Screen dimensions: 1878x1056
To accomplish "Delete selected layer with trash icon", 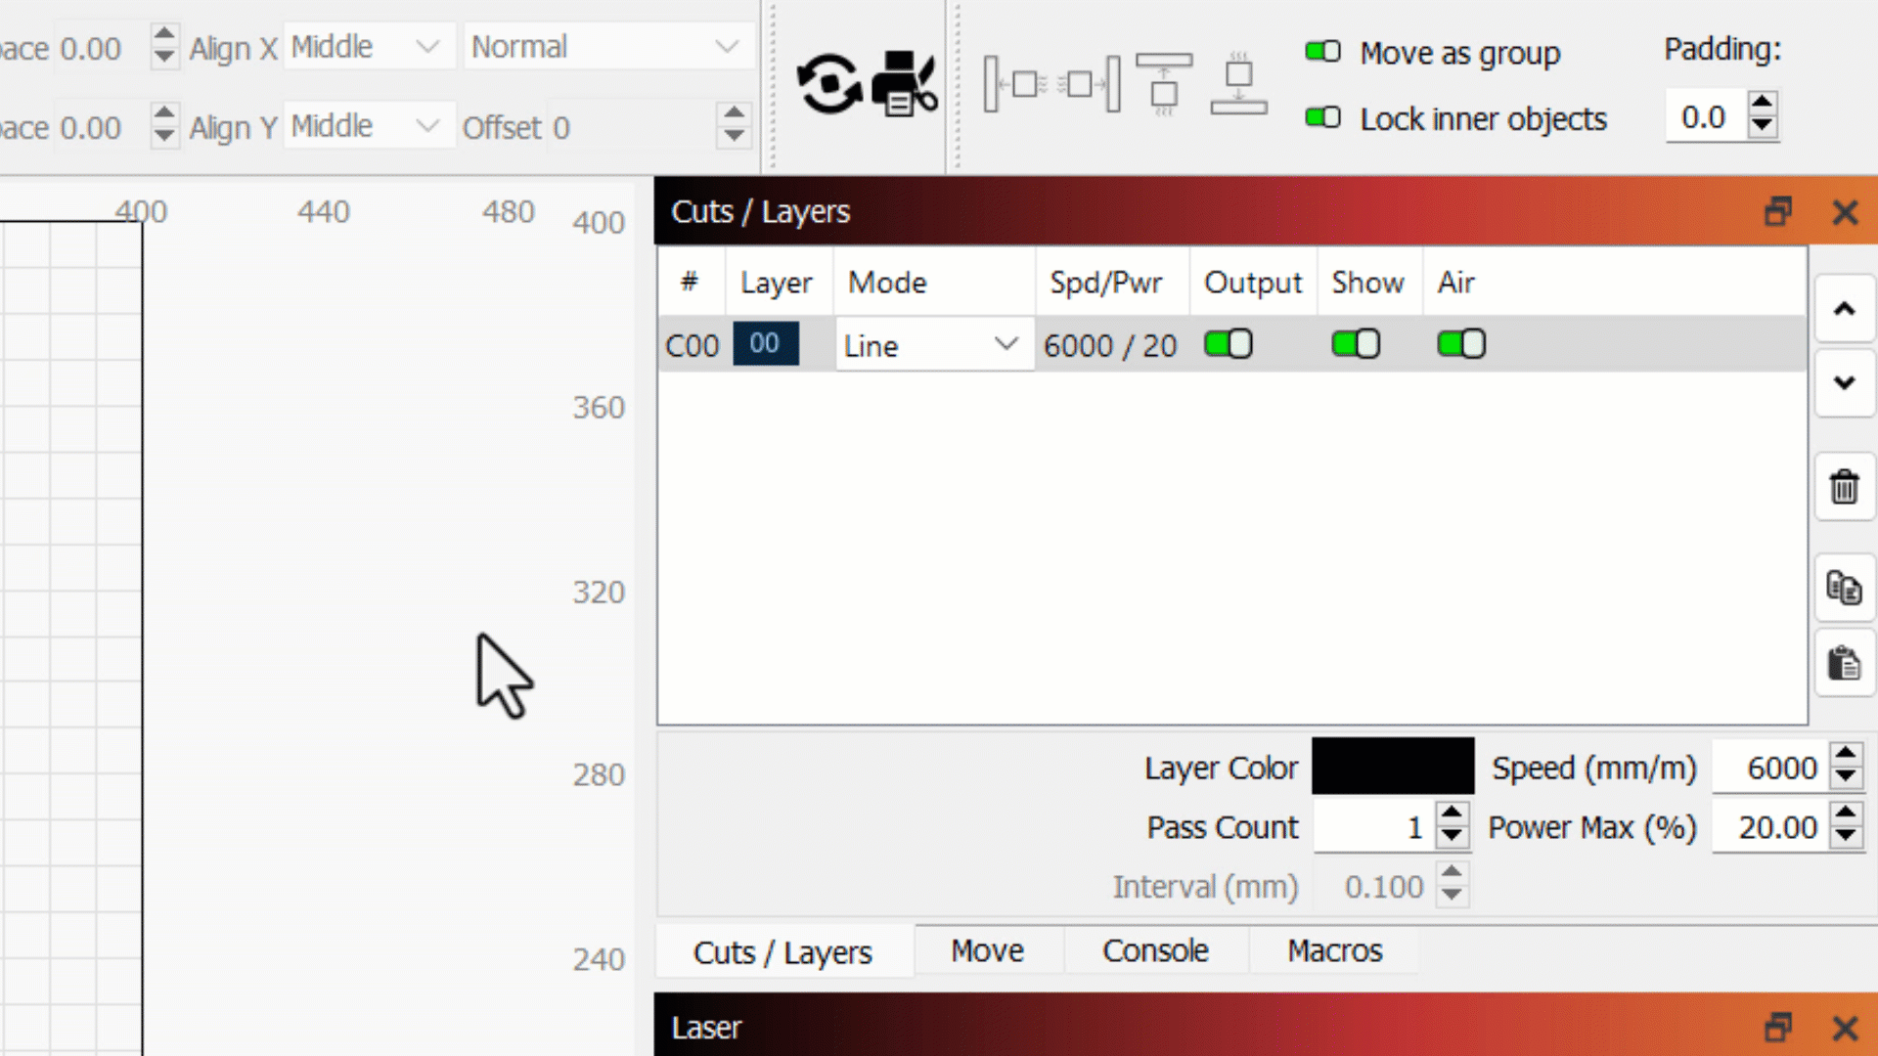I will 1844,486.
